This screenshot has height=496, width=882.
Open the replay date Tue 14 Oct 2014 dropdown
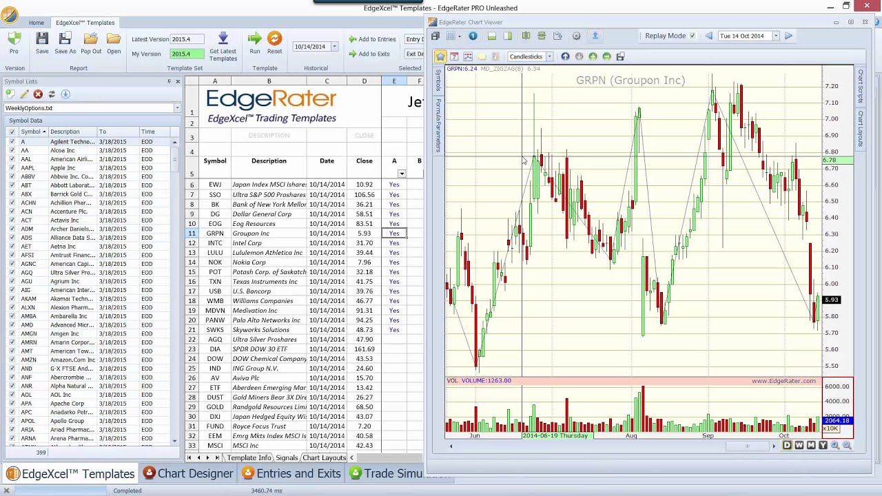(x=775, y=36)
